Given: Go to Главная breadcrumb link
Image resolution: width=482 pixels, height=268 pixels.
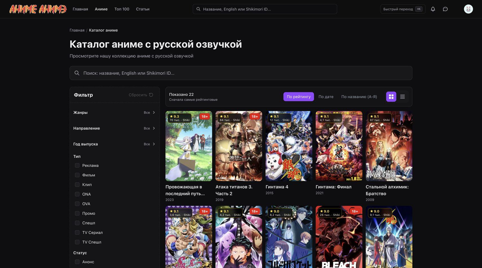Looking at the screenshot, I should 77,30.
